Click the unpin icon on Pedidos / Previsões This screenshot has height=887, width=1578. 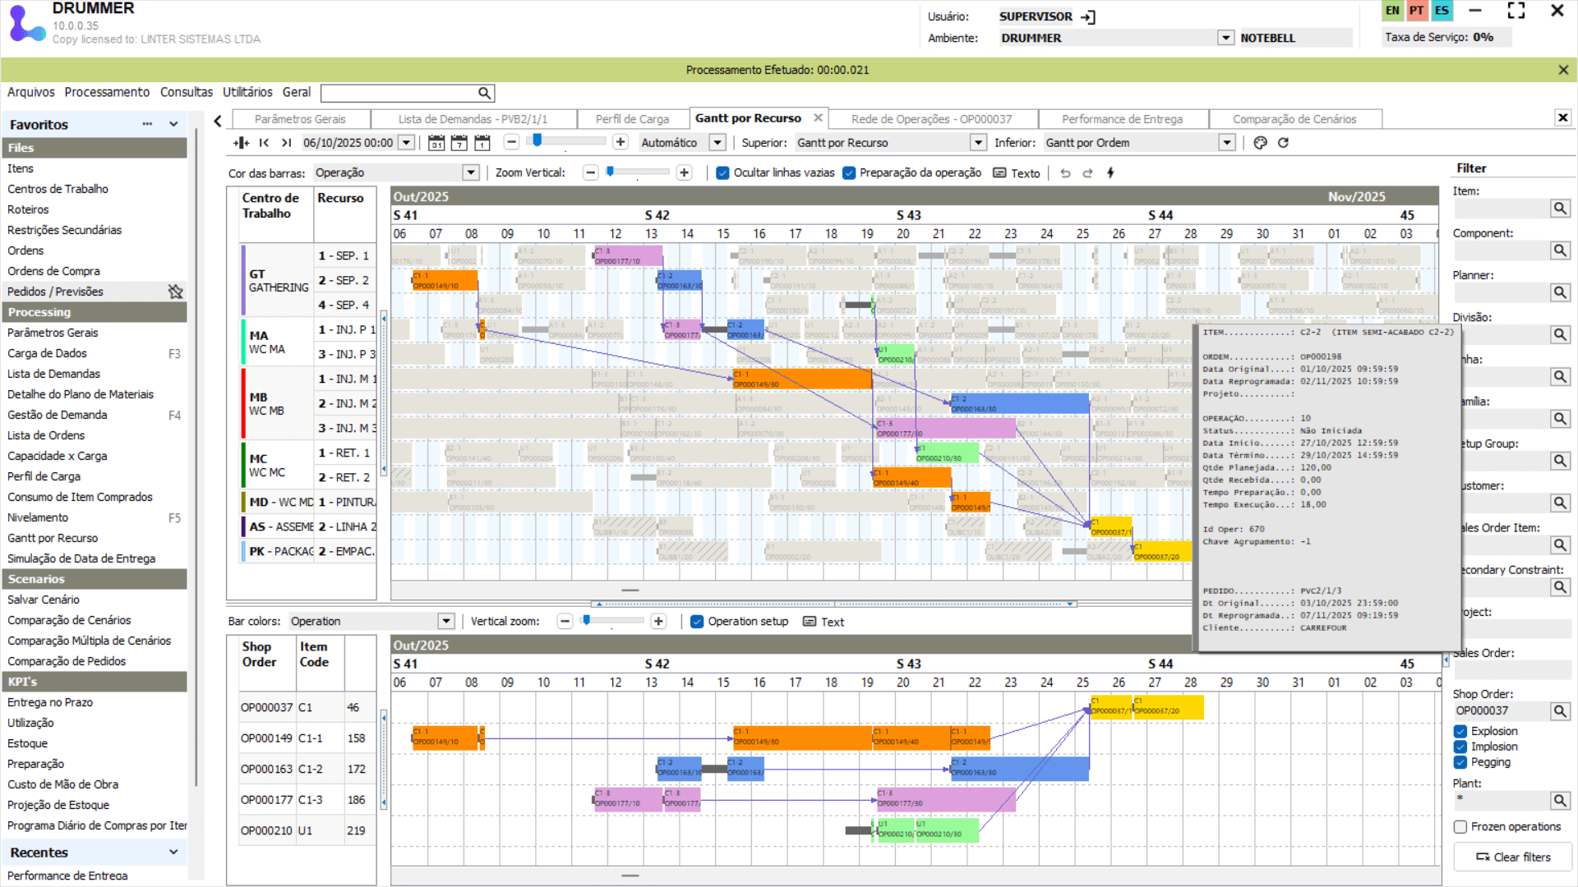[175, 292]
